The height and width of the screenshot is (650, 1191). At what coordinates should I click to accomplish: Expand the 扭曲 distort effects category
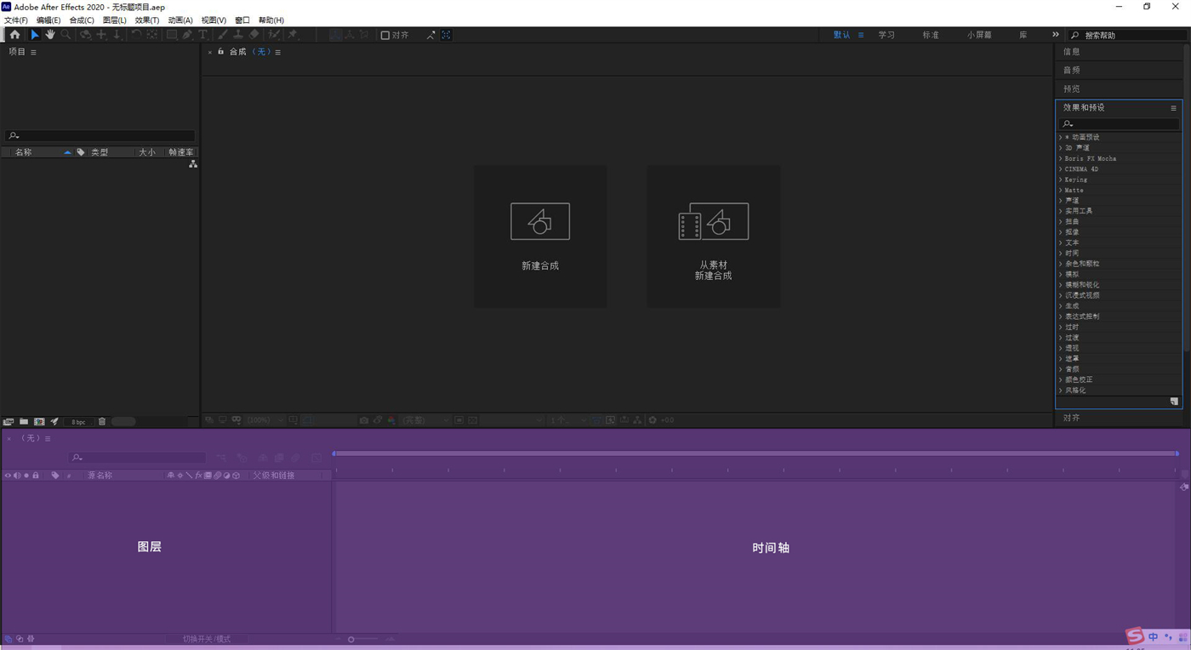tap(1060, 221)
